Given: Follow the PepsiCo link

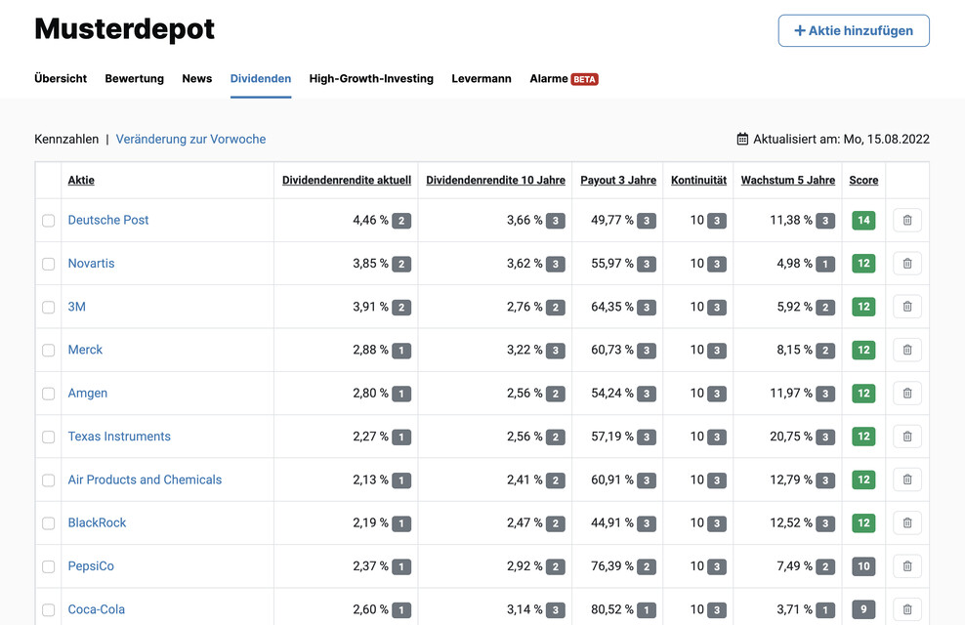Looking at the screenshot, I should pyautogui.click(x=91, y=566).
